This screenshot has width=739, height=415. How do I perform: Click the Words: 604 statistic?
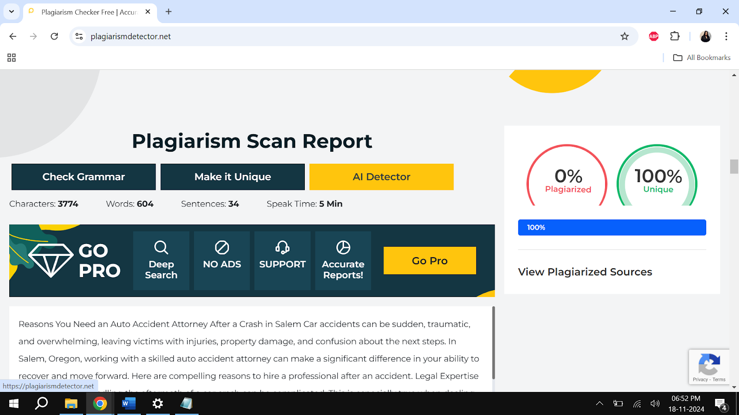coord(130,204)
